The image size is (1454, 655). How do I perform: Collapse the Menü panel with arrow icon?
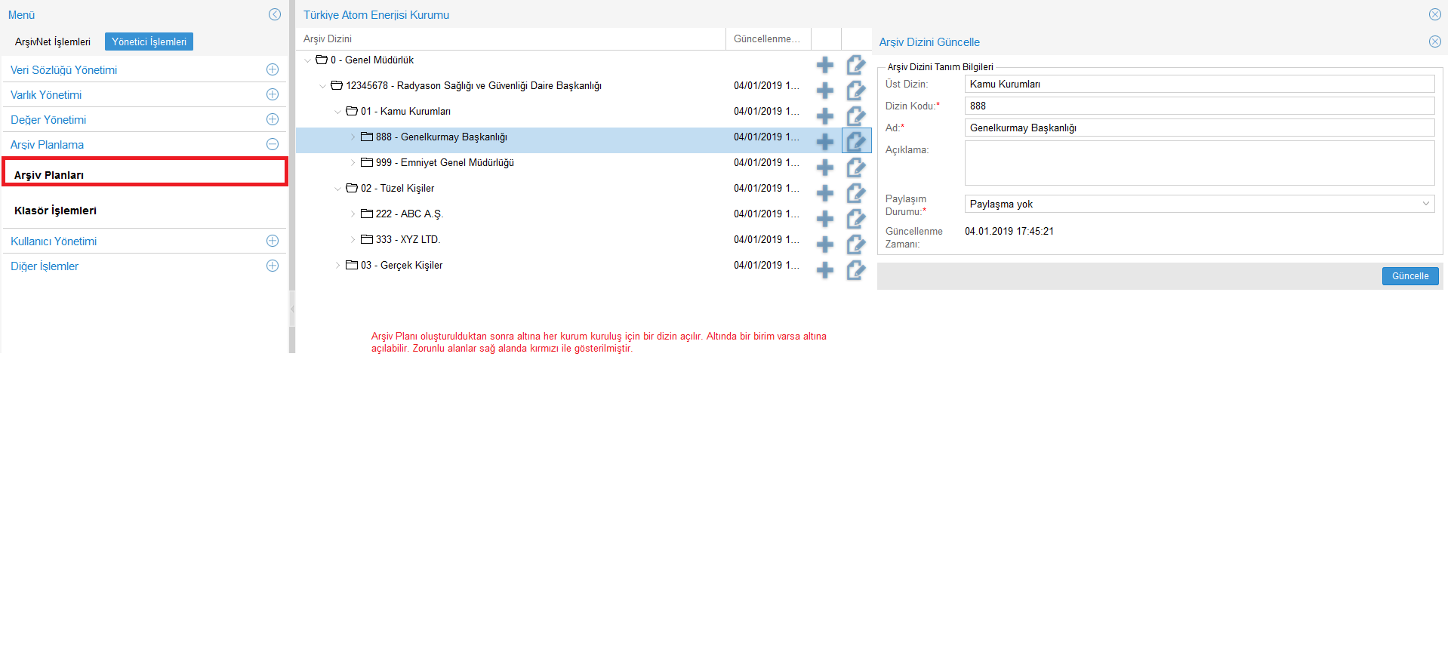[x=275, y=14]
